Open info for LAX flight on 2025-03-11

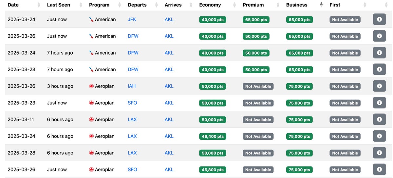379,119
